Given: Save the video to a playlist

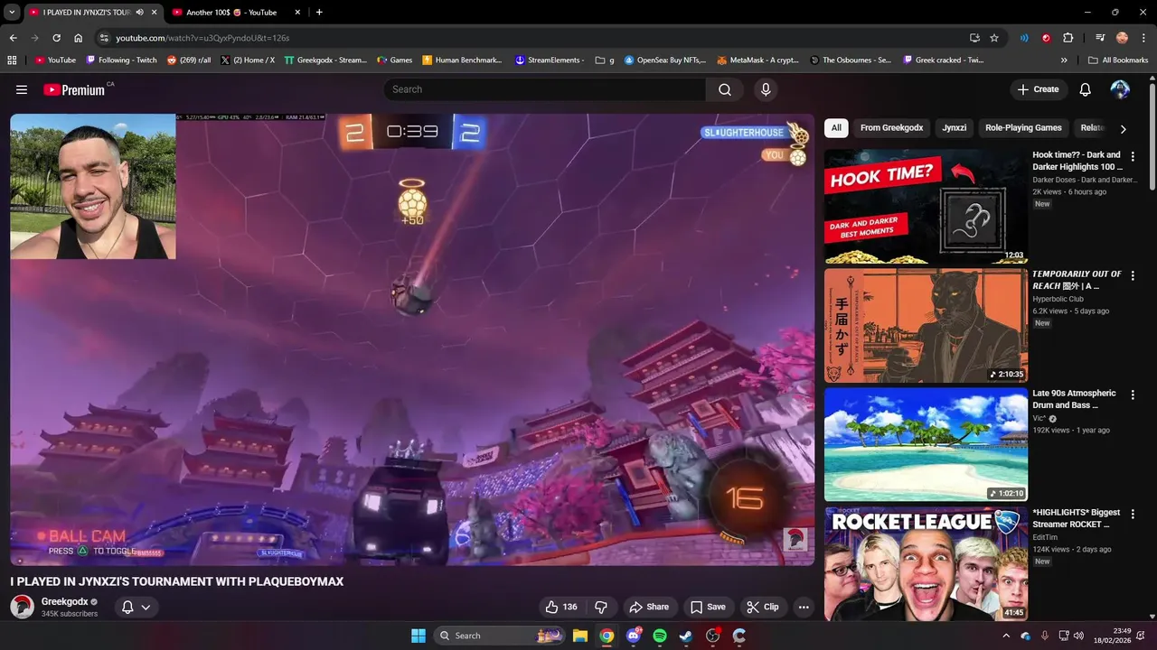Looking at the screenshot, I should (x=708, y=607).
